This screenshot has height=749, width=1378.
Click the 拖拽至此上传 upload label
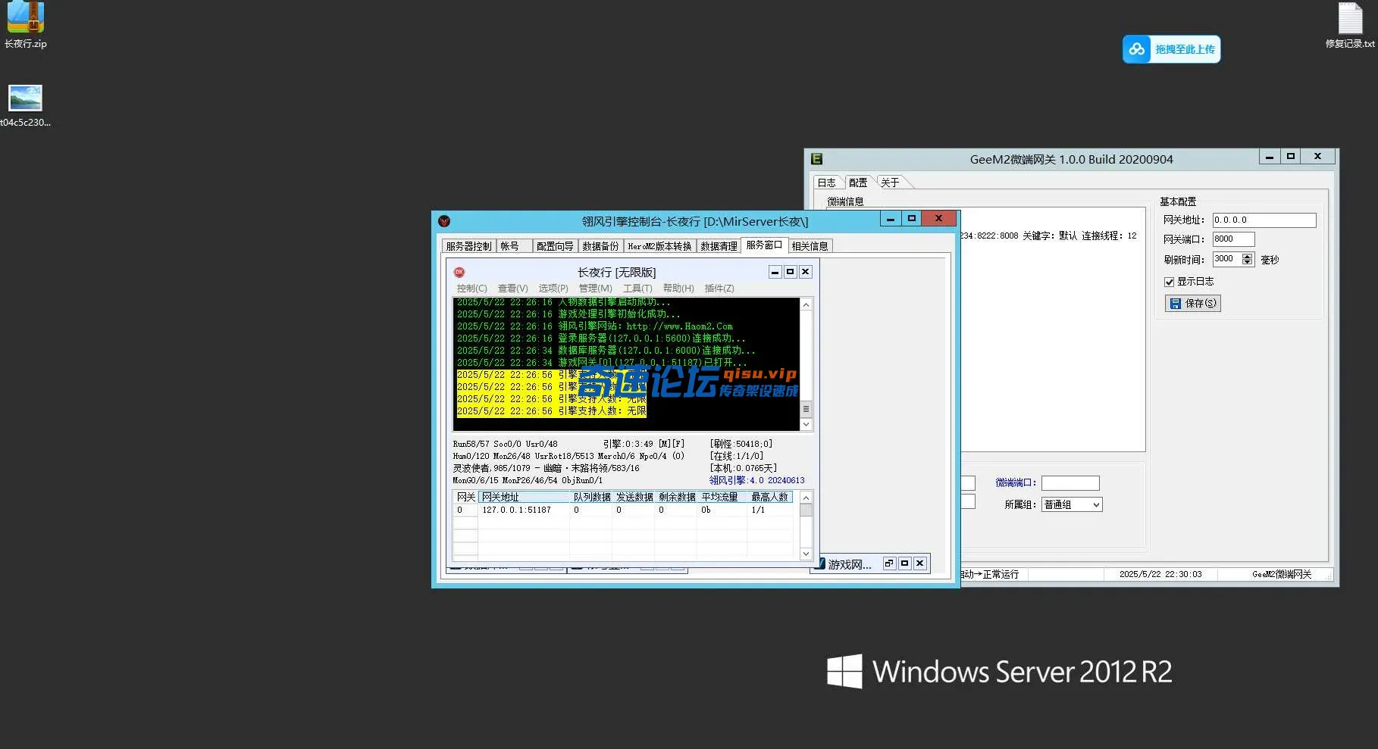(1185, 49)
